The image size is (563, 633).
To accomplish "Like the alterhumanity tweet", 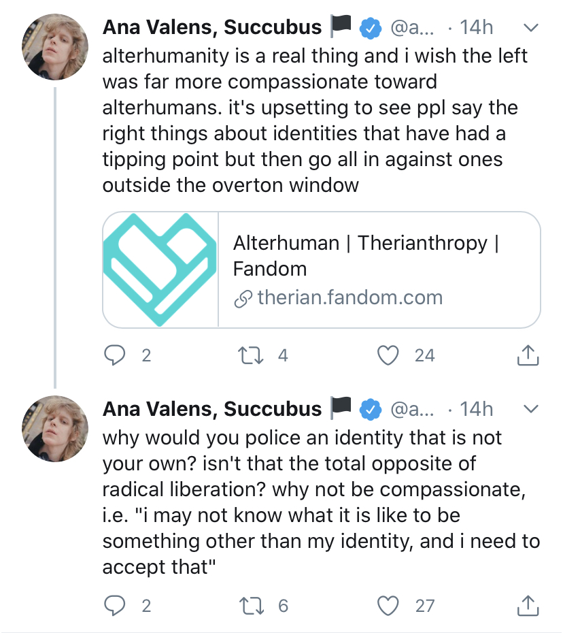I will coord(388,355).
